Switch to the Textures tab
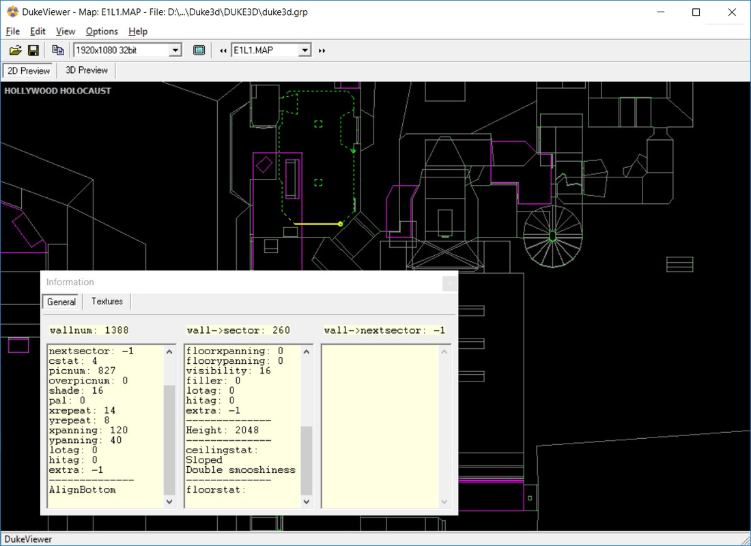This screenshot has width=751, height=546. [107, 302]
